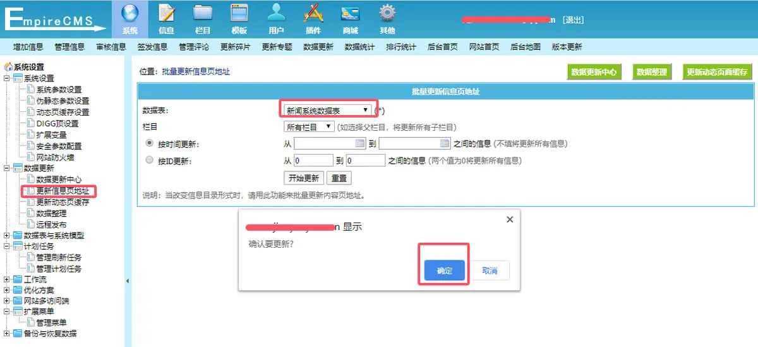Open the 新闻系统数据表 dropdown

click(x=327, y=110)
